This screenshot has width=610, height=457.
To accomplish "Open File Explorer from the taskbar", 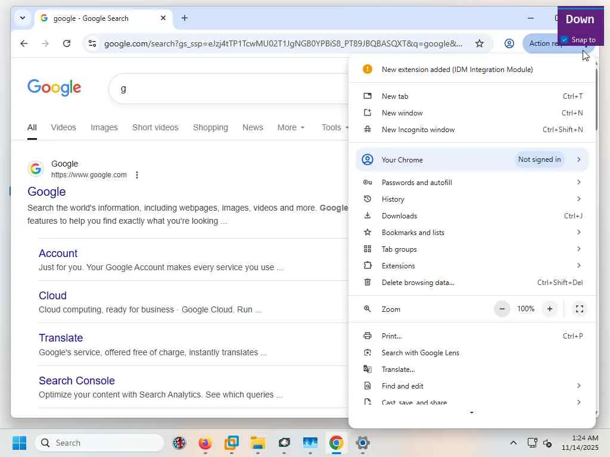I will tap(257, 443).
